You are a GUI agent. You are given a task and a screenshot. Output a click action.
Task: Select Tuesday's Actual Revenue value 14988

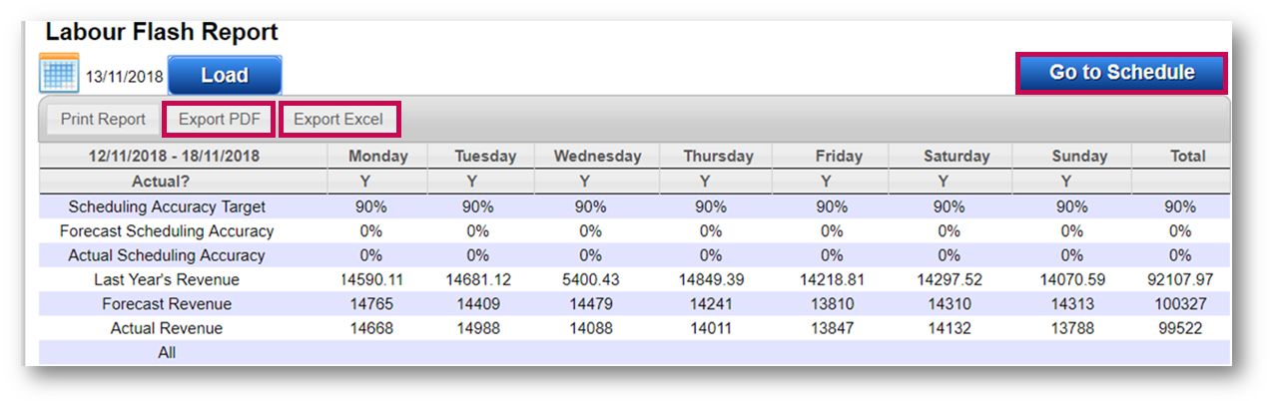pos(478,328)
